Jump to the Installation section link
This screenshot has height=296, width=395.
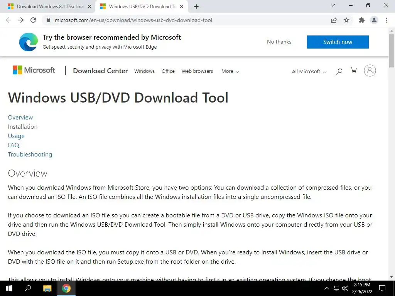click(x=23, y=126)
